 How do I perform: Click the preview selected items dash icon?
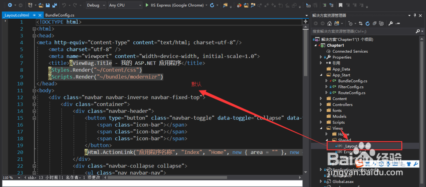point(397,23)
